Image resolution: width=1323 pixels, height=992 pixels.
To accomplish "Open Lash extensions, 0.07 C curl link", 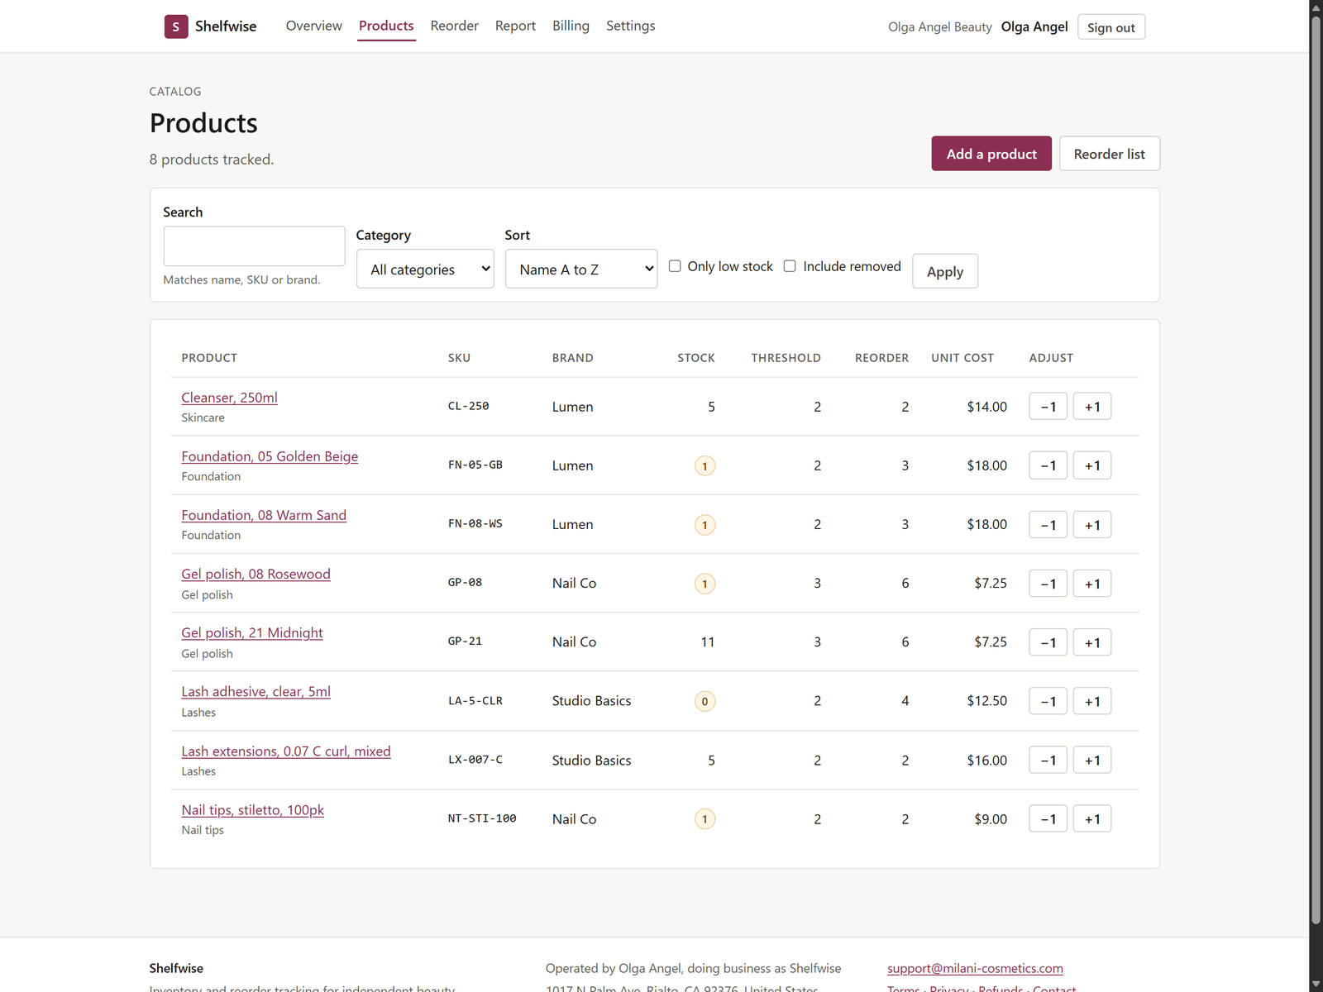I will [x=286, y=751].
